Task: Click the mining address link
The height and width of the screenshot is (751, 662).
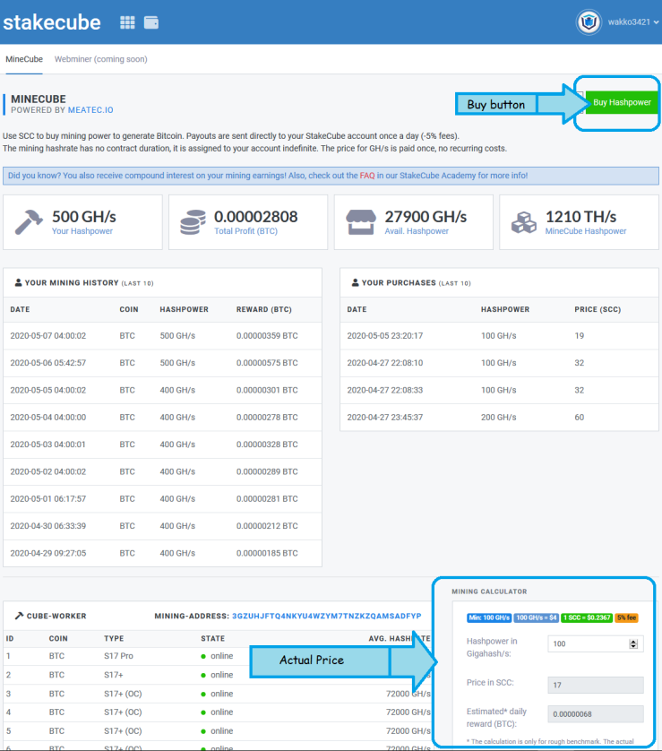Action: [x=326, y=616]
